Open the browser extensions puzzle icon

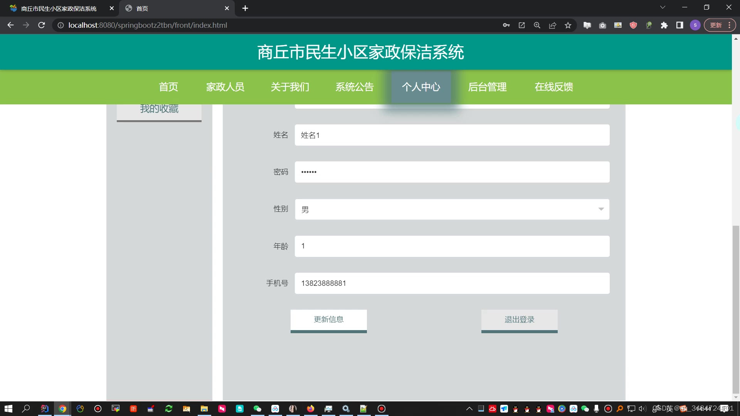click(x=664, y=25)
